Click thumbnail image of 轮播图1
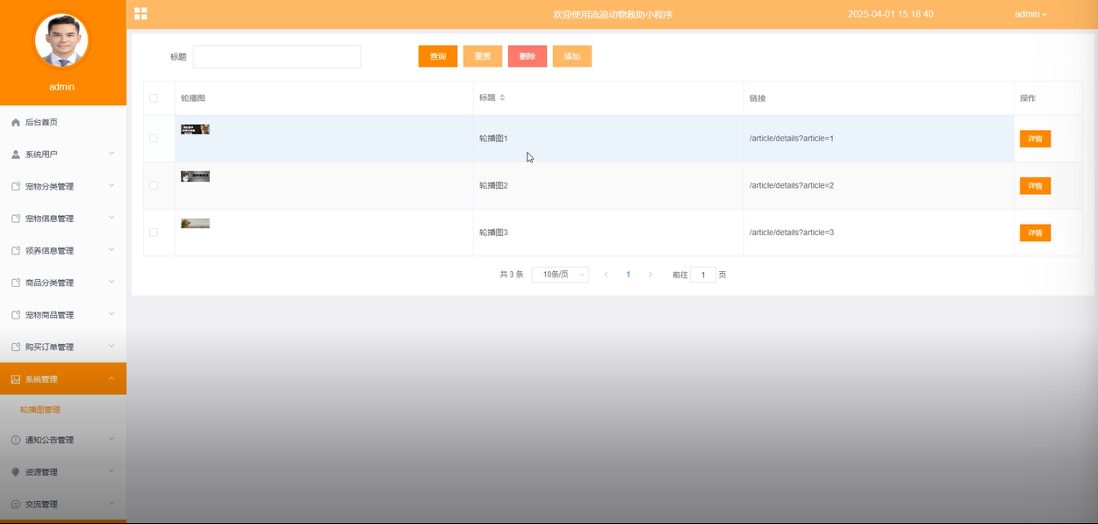 [195, 129]
